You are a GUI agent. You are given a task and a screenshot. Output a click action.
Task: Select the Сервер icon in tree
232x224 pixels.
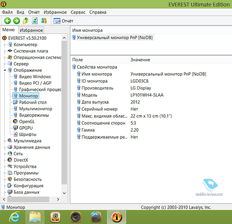tap(10, 64)
